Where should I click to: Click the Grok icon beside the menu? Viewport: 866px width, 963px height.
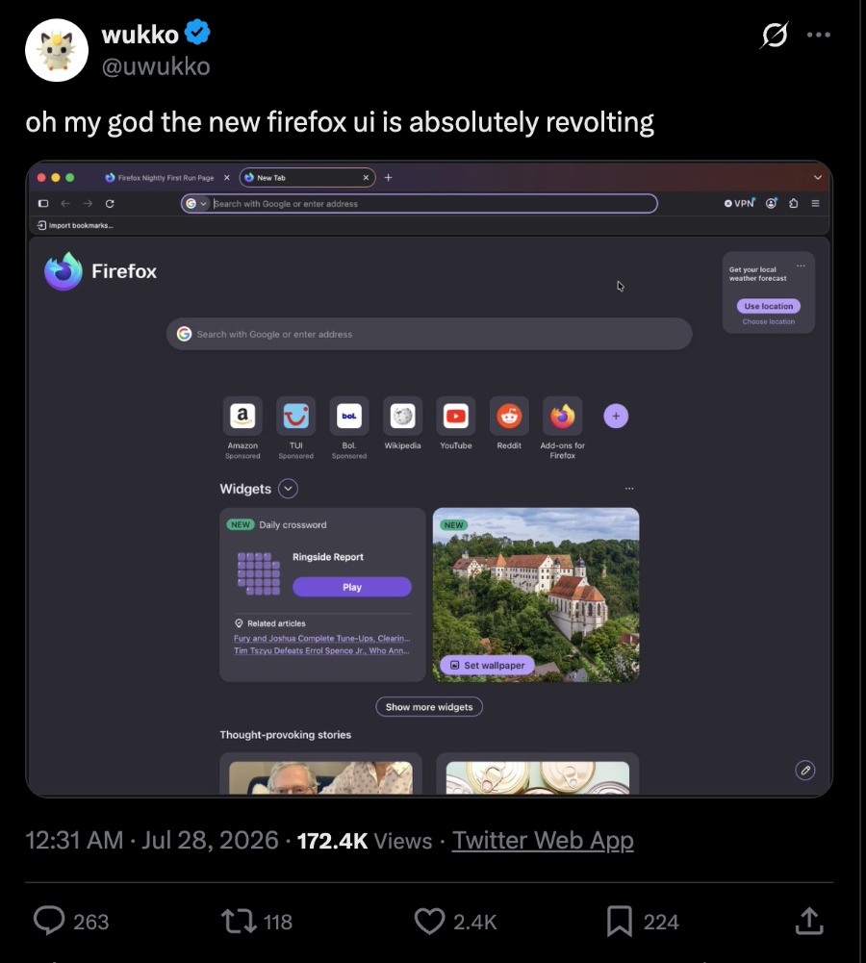[774, 35]
